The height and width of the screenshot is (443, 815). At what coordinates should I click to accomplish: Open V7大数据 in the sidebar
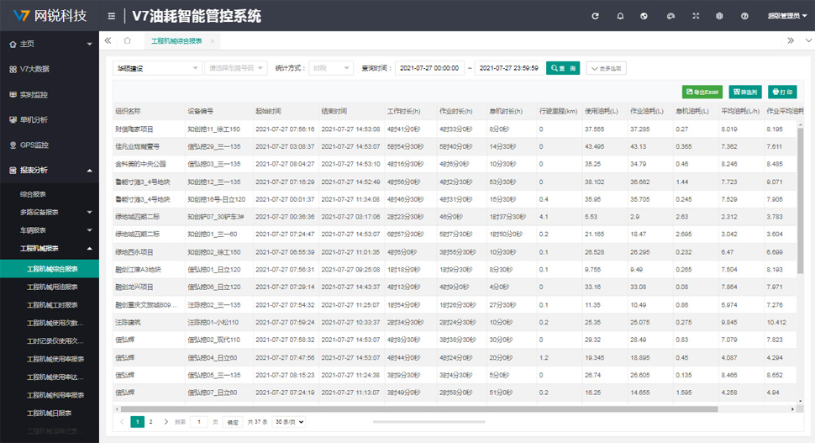click(50, 69)
